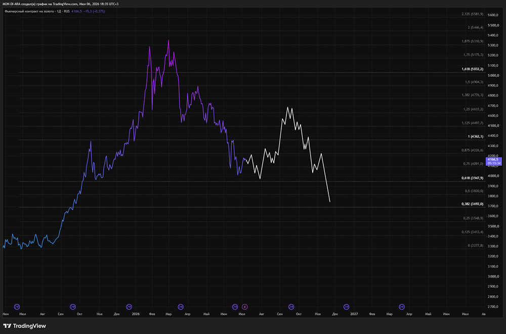The width and height of the screenshot is (506, 334).
Task: Click the 3800,0 price axis label
Action: [x=493, y=196]
